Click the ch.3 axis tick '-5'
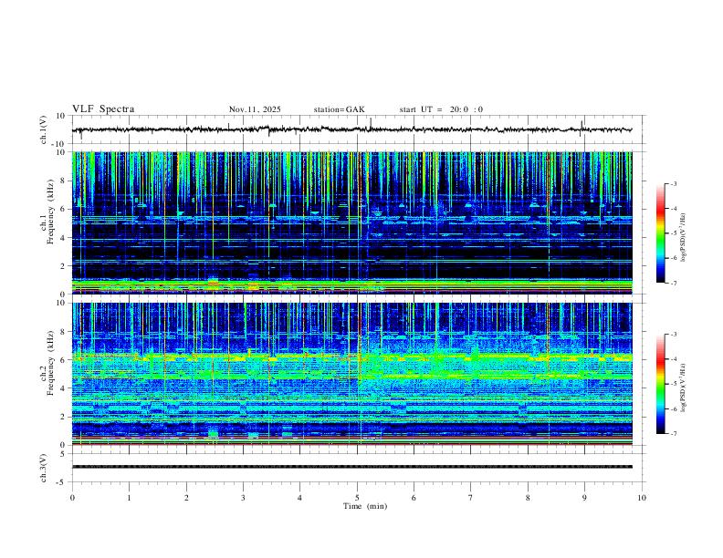Image resolution: width=723 pixels, height=558 pixels. [x=62, y=482]
